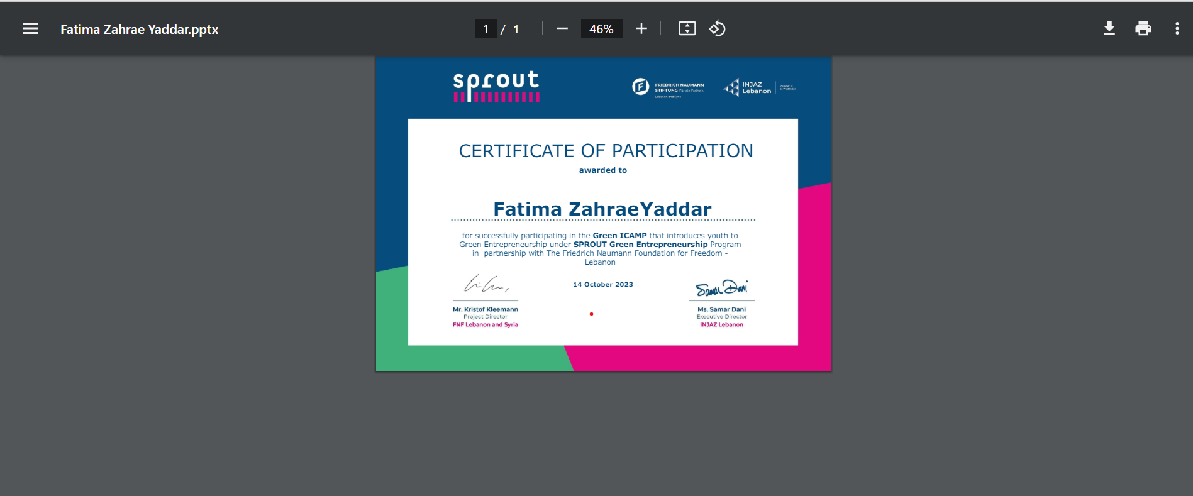Click the pink INJAZ Lebanon text under signature
The height and width of the screenshot is (496, 1193).
coord(722,325)
